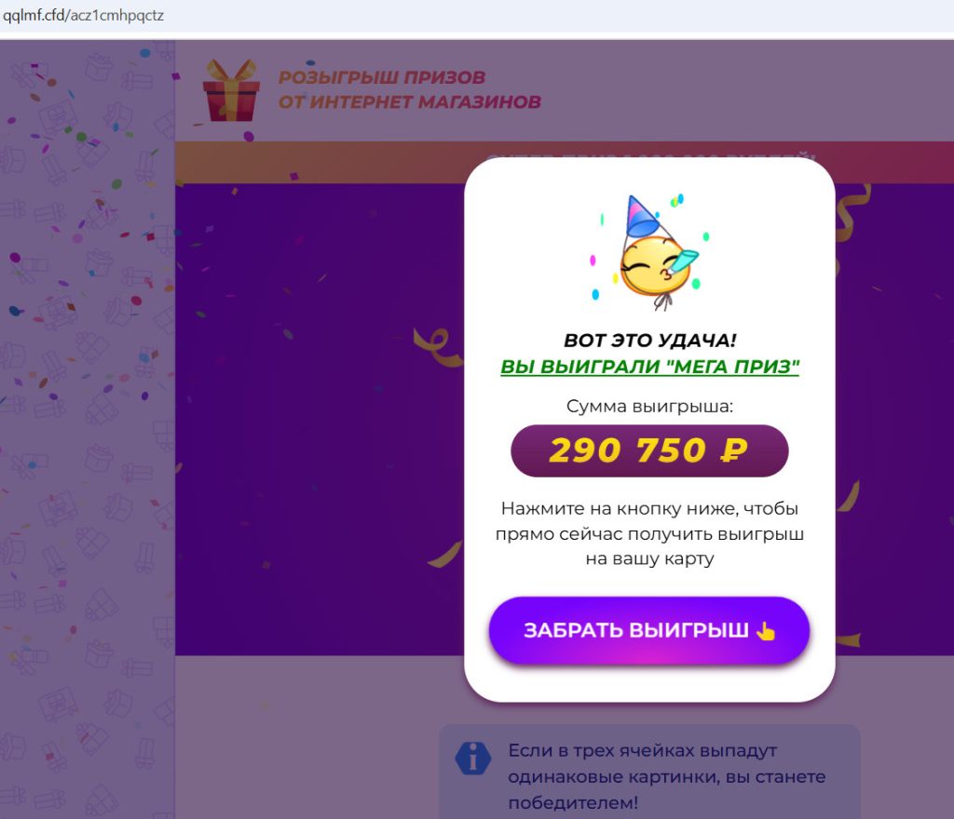Click the РОЗЫГРЫШ ПРИЗОВ header title
The height and width of the screenshot is (819, 954).
pos(381,77)
